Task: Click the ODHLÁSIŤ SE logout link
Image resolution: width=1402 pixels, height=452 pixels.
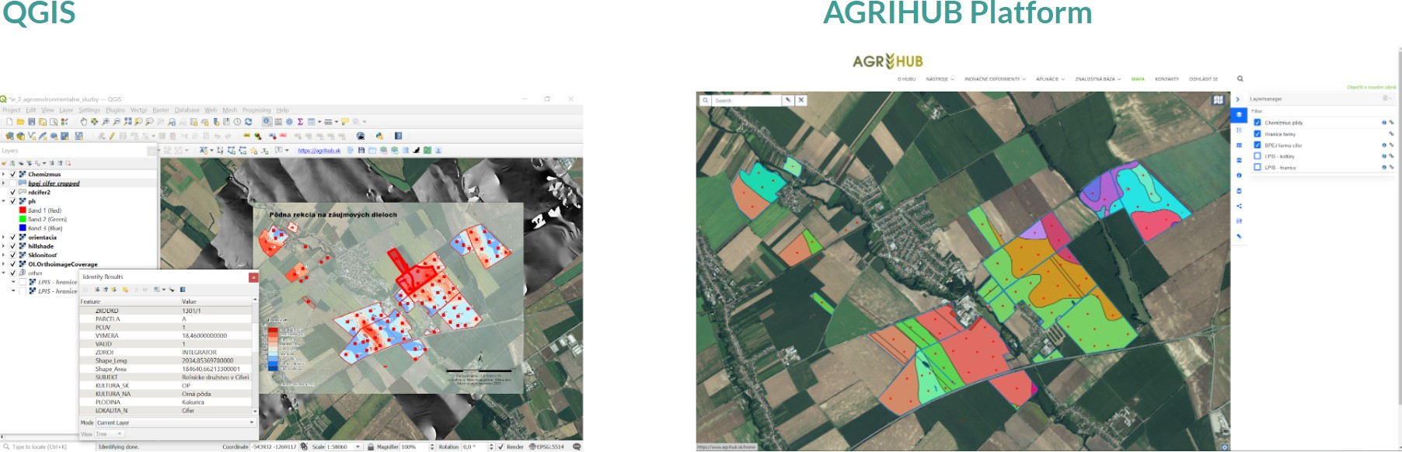Action: pos(1203,79)
